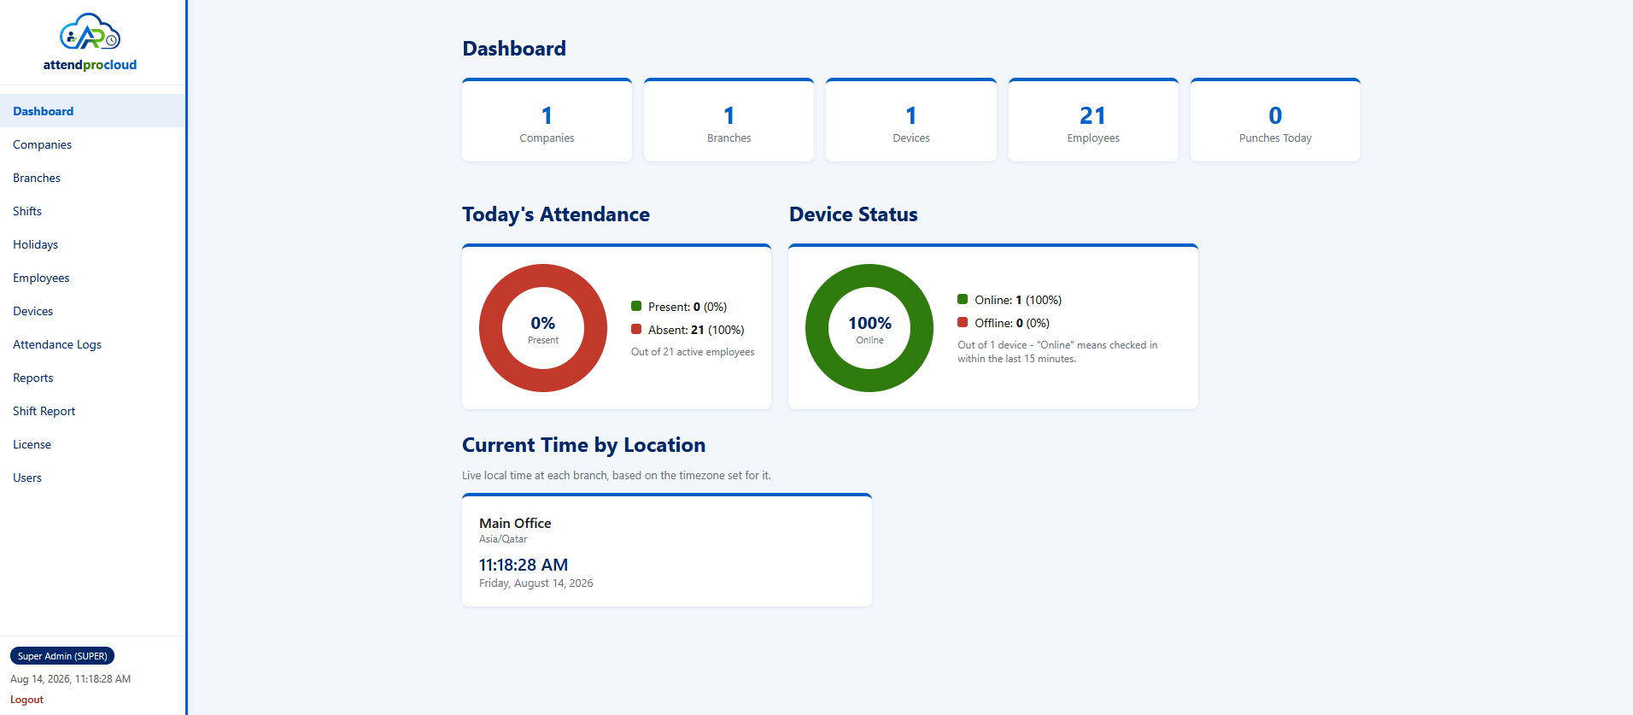The height and width of the screenshot is (715, 1633).
Task: Click the 0 Punches Today card
Action: 1275,120
